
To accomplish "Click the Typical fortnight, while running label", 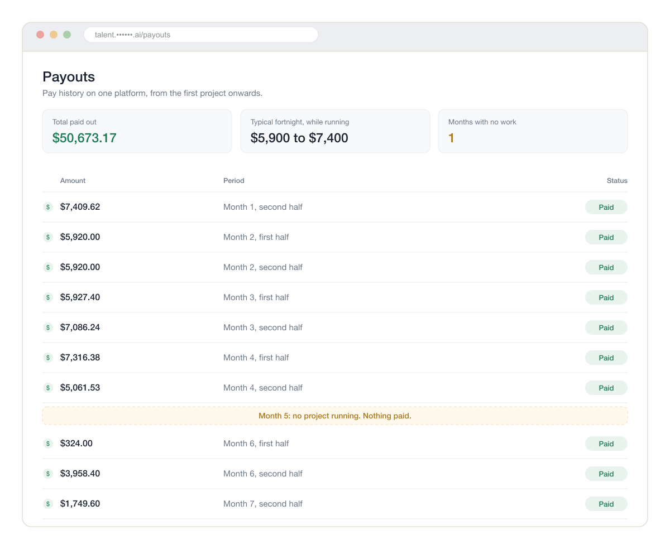I will click(x=300, y=122).
